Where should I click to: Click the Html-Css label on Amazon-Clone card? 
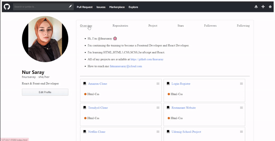pos(93,94)
